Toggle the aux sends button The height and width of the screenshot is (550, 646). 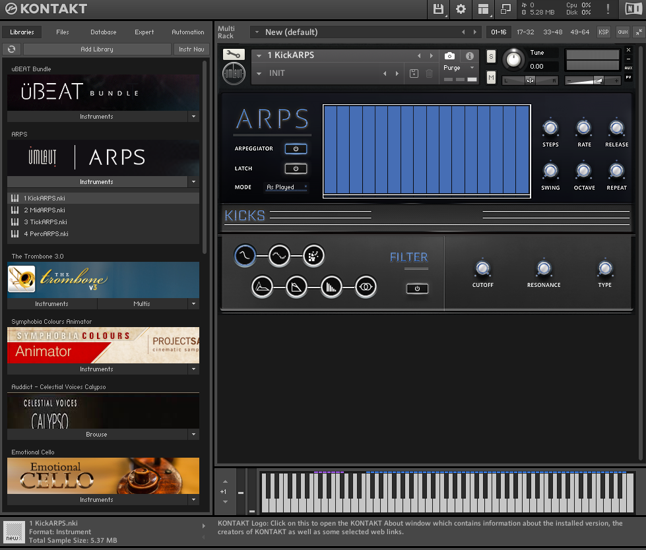(623, 32)
